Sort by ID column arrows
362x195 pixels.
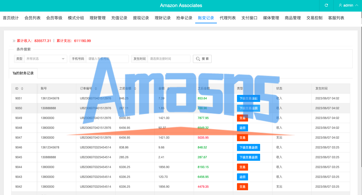[x=22, y=89]
